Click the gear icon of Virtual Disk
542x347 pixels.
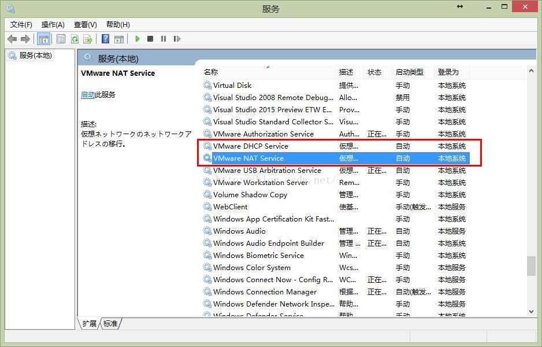207,85
